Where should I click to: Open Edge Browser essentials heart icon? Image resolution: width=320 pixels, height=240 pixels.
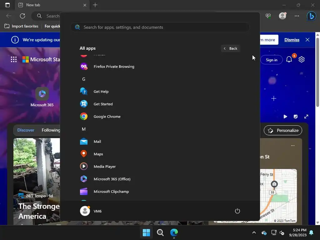268,16
